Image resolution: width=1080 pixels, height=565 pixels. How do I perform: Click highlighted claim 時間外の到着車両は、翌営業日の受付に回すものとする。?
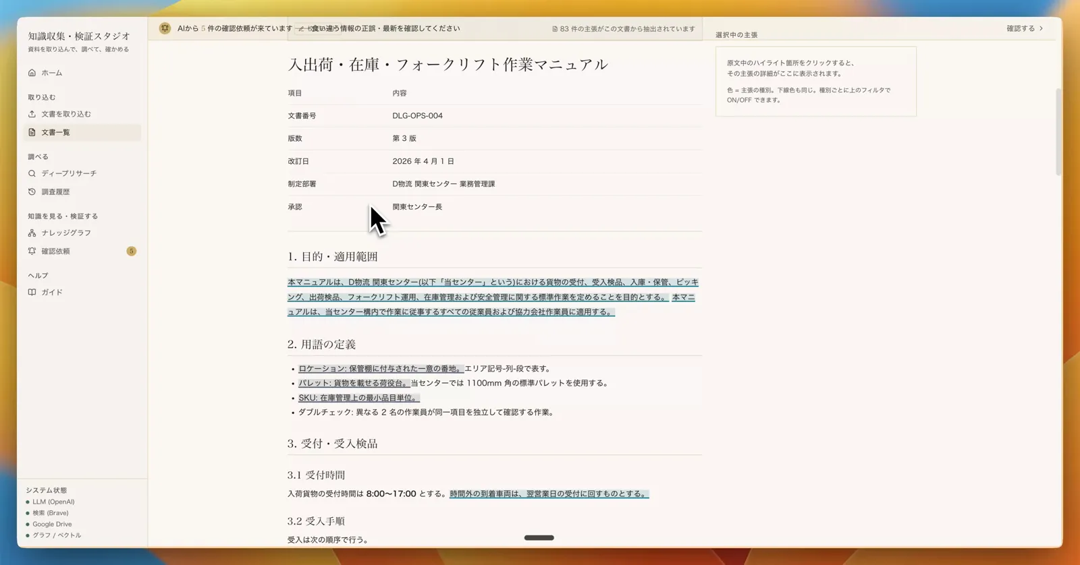[x=549, y=494]
